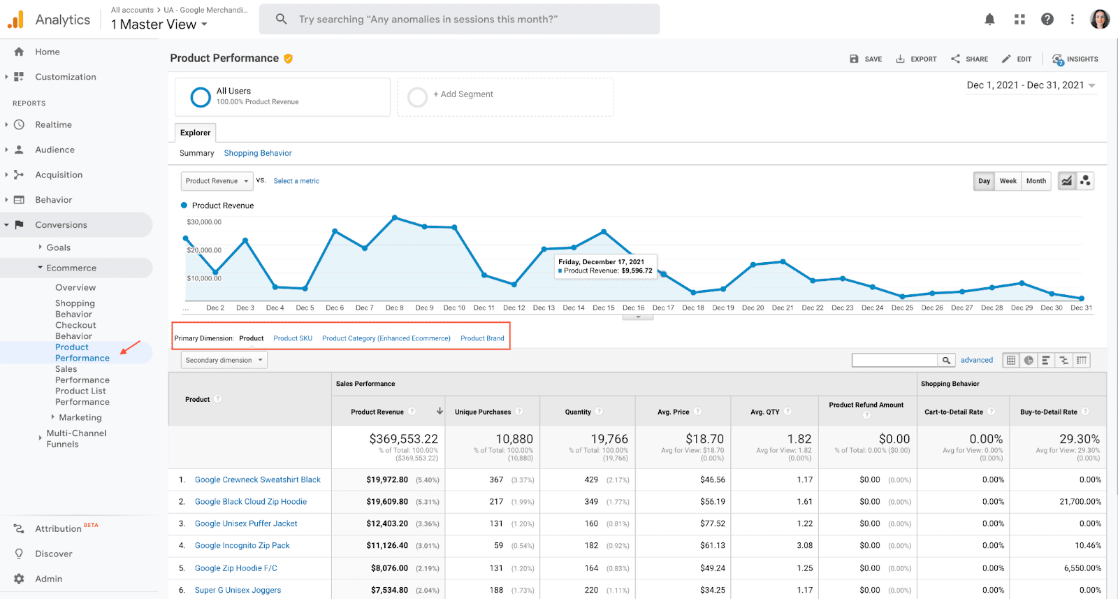Click the SHARE button
The image size is (1118, 599).
969,59
